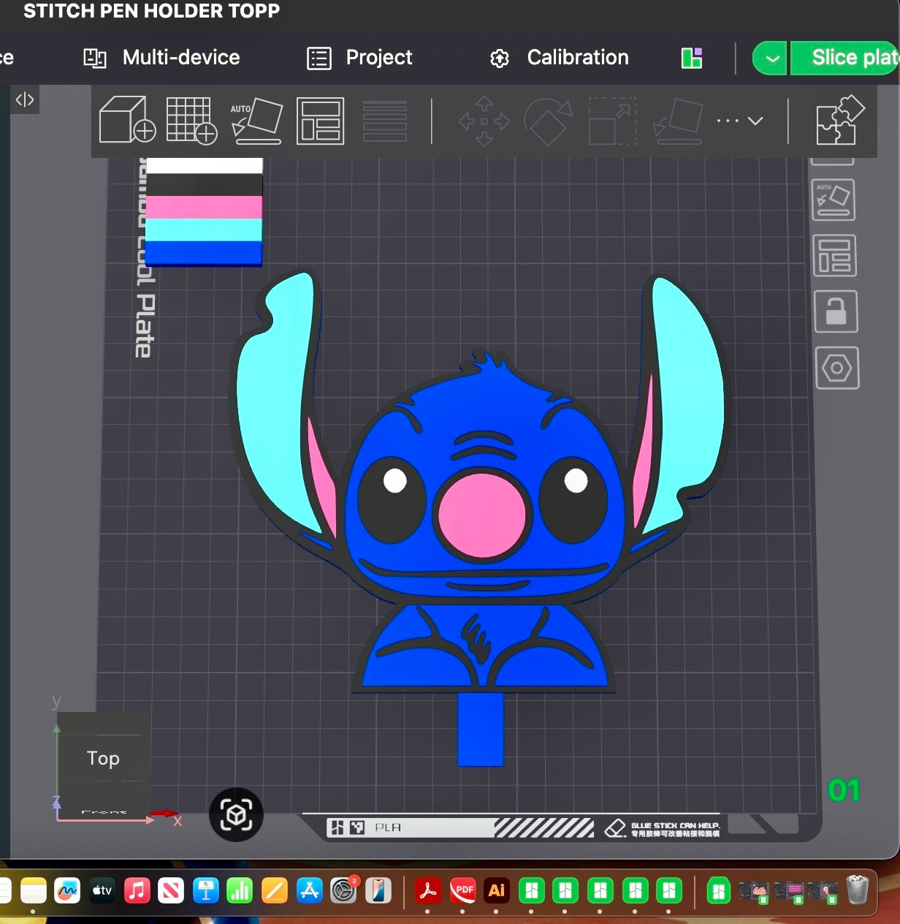
Task: Launch Apple TV from the dock
Action: (x=102, y=890)
